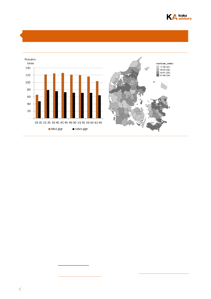
Task: Click the left chevron at the page bottom
Action: 20,289
